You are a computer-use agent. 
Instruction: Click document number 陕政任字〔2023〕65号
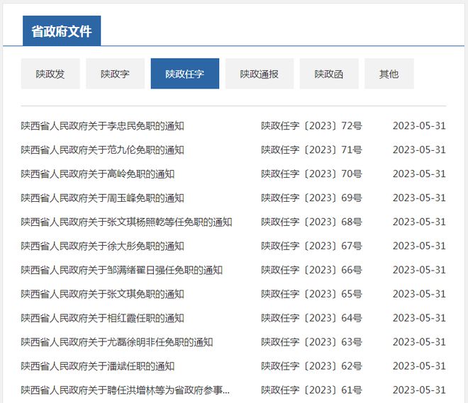click(311, 294)
